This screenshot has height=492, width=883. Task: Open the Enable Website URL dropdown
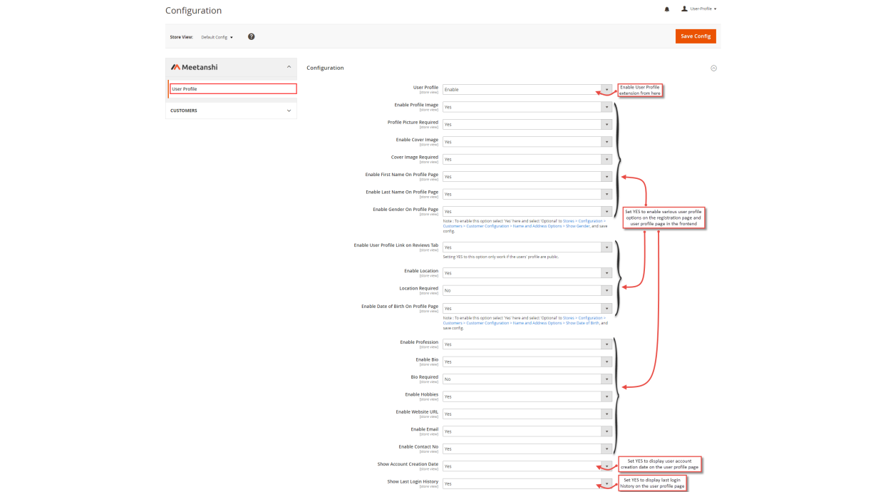coord(527,414)
